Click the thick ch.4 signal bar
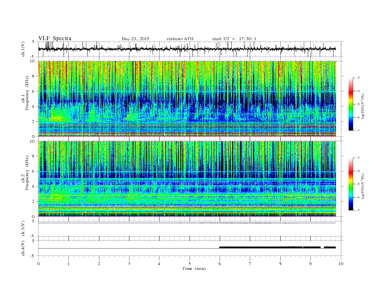The width and height of the screenshot is (384, 296). point(277,248)
